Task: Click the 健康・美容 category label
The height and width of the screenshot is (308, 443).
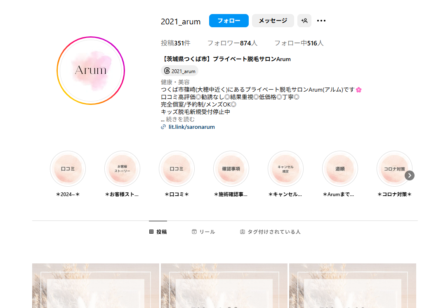Action: tap(175, 82)
